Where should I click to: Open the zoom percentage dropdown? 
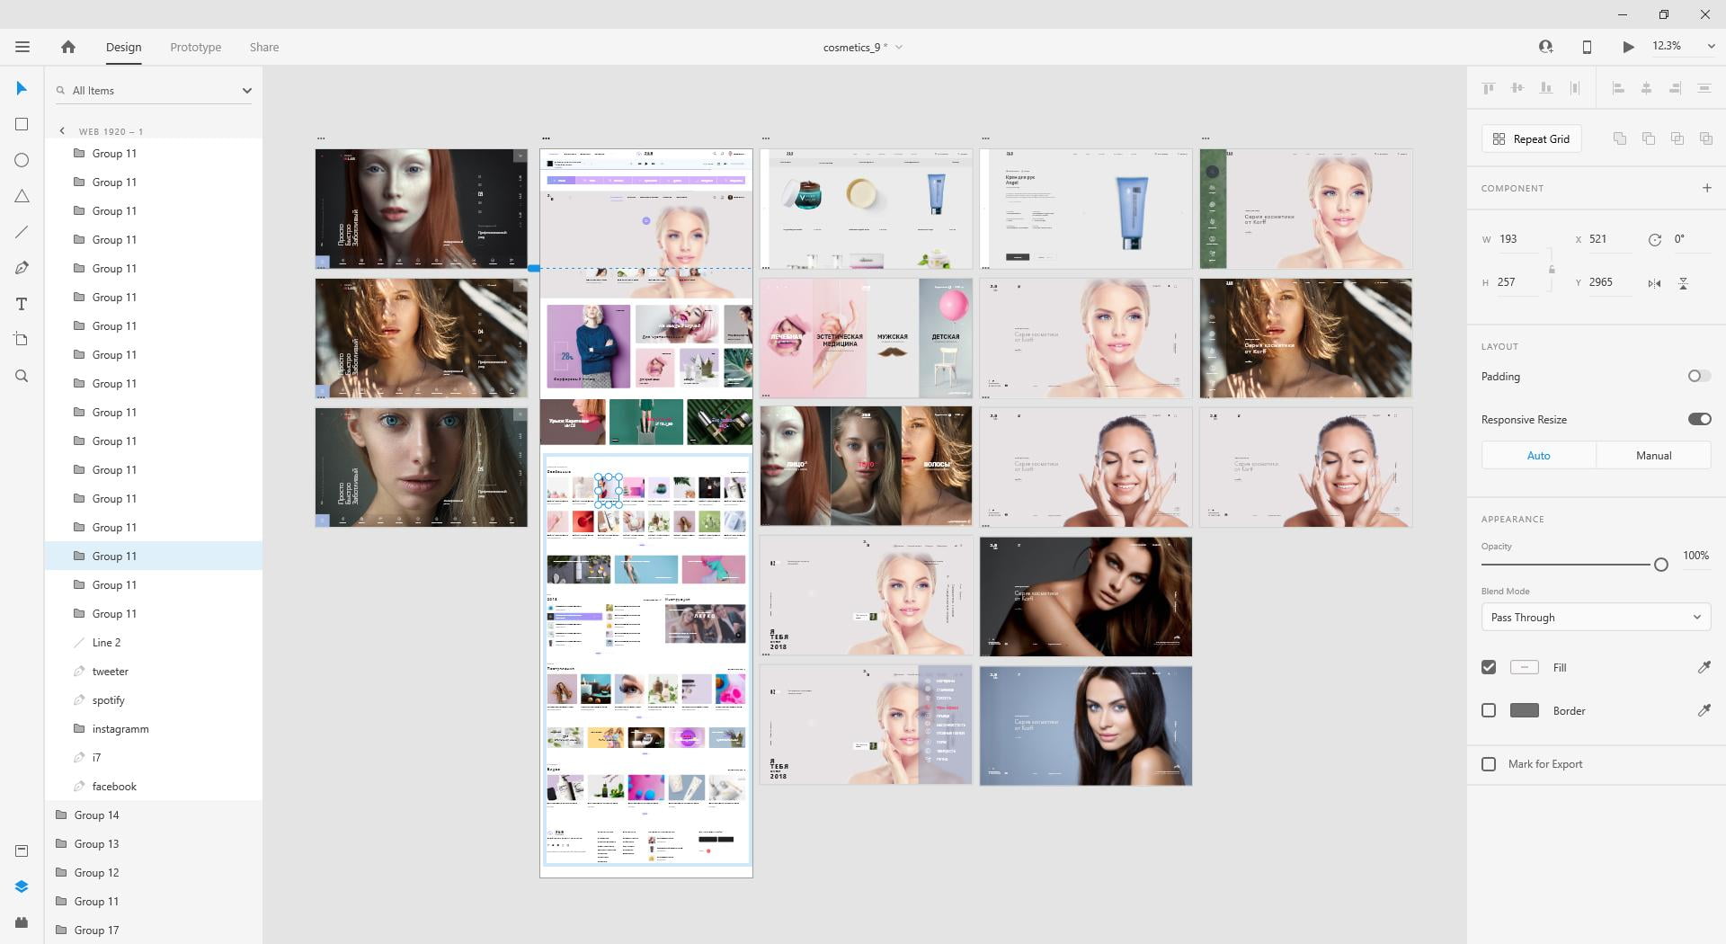1711,47
